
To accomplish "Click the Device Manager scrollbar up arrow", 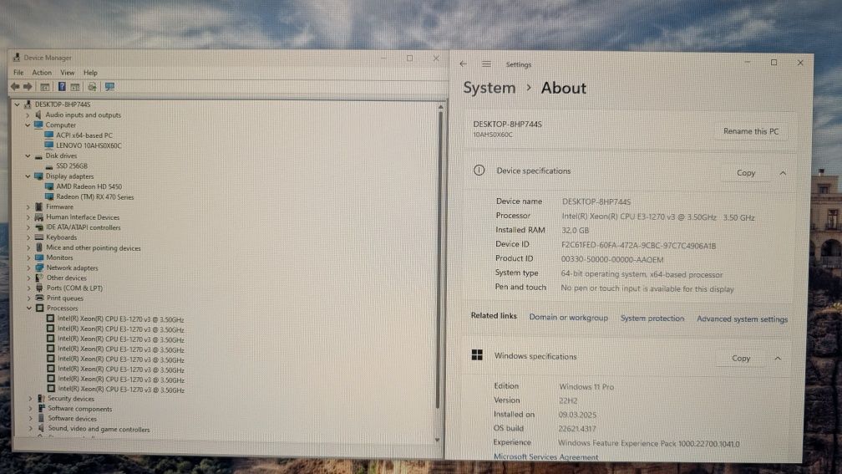I will coord(440,108).
